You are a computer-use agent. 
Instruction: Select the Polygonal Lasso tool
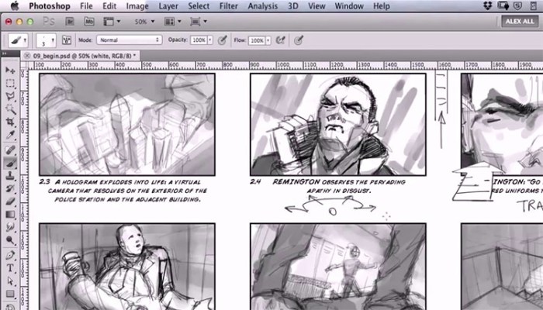click(10, 96)
